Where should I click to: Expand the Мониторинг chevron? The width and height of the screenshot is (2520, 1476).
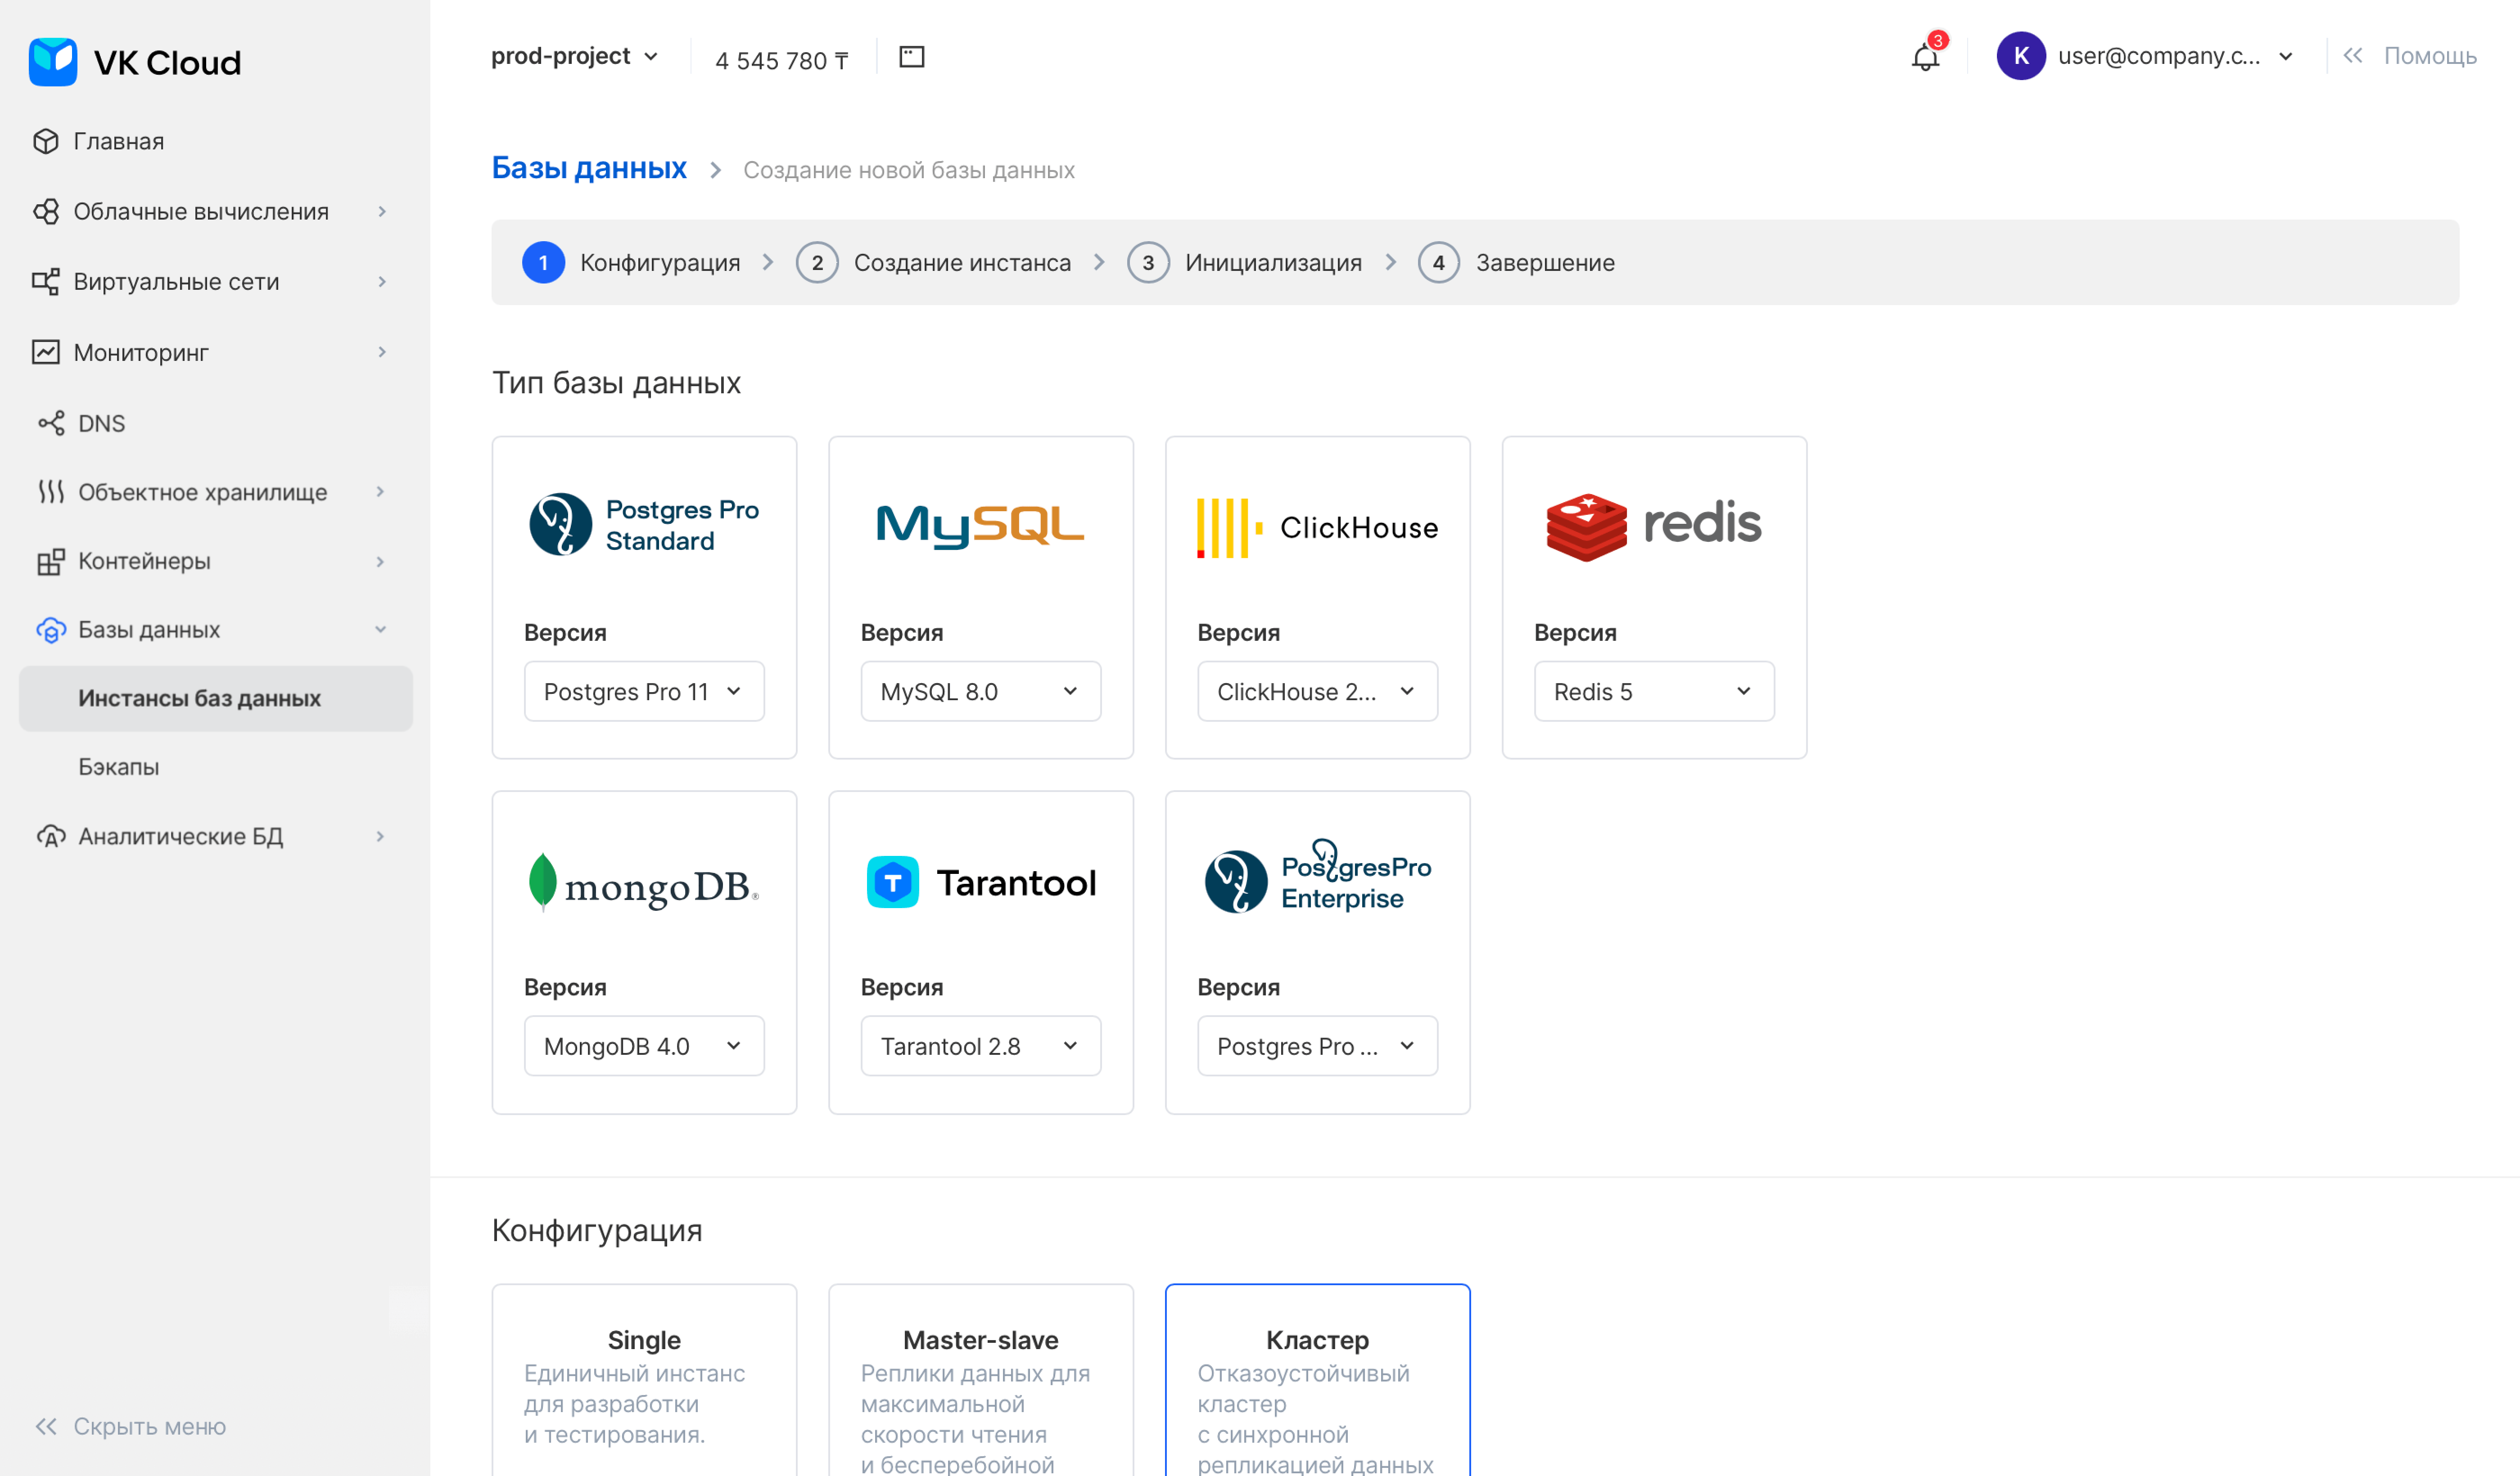click(x=382, y=352)
